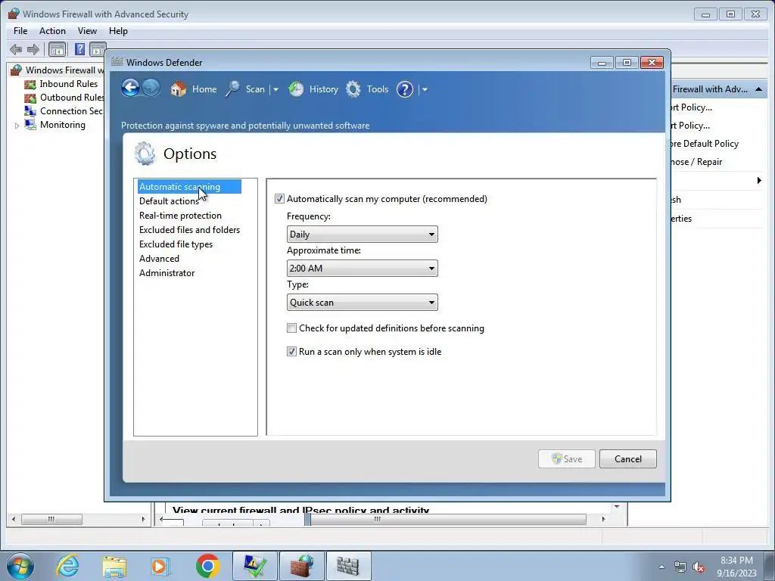
Task: Select Excluded files and folders option
Action: (189, 230)
